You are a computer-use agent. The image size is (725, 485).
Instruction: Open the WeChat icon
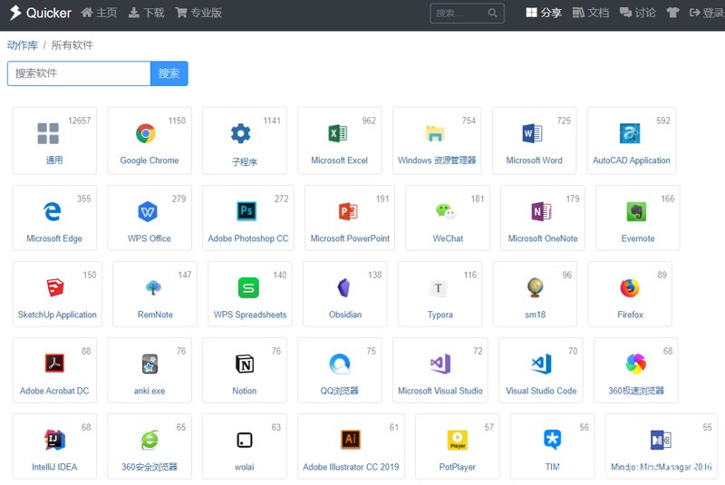446,211
